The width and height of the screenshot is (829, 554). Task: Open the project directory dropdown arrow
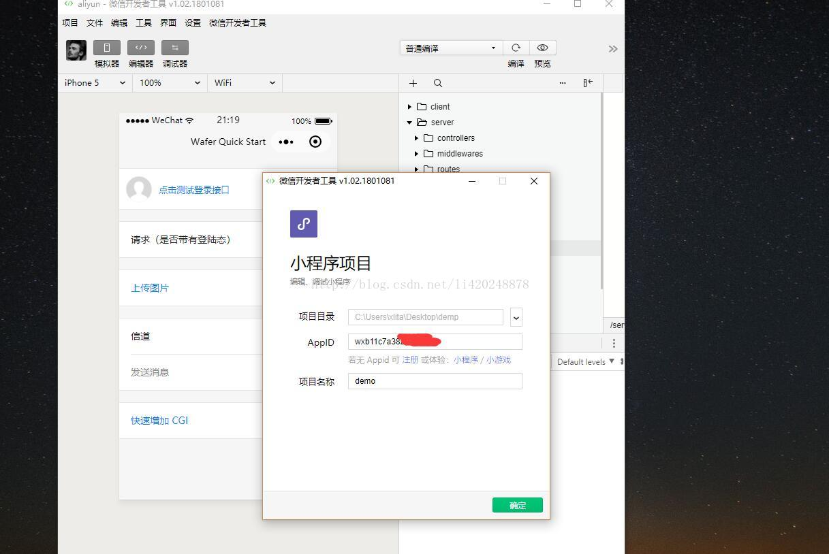tap(516, 317)
